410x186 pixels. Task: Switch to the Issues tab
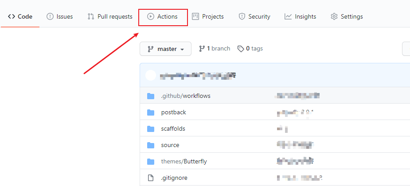tap(60, 17)
